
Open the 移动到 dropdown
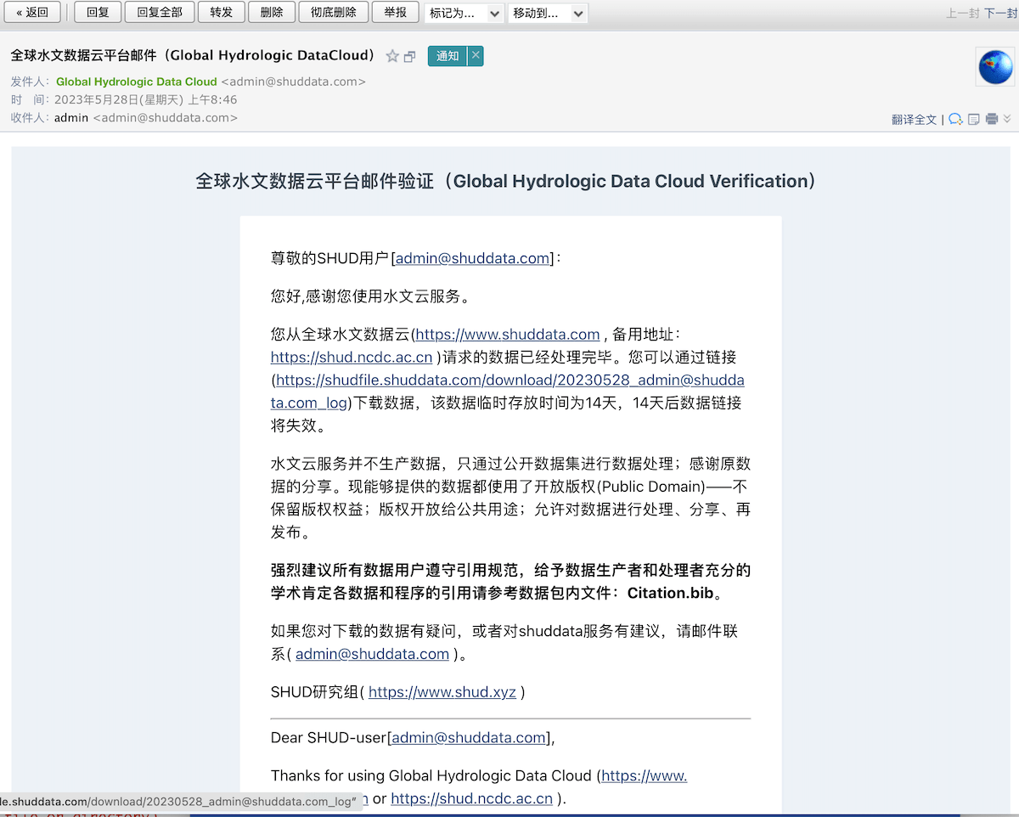tap(548, 13)
